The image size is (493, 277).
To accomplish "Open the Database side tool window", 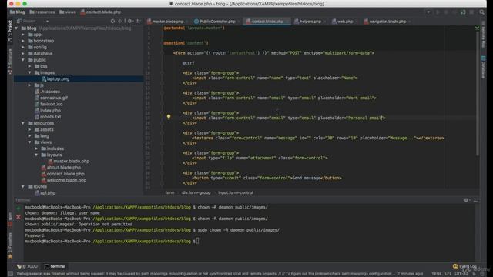I will pyautogui.click(x=483, y=67).
